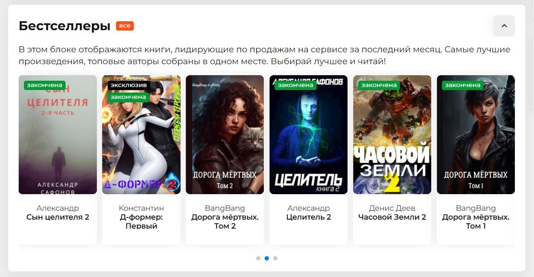Open three-dots menu on Дорога мёртвых Том 1 cover
The width and height of the screenshot is (534, 277).
pos(502,88)
